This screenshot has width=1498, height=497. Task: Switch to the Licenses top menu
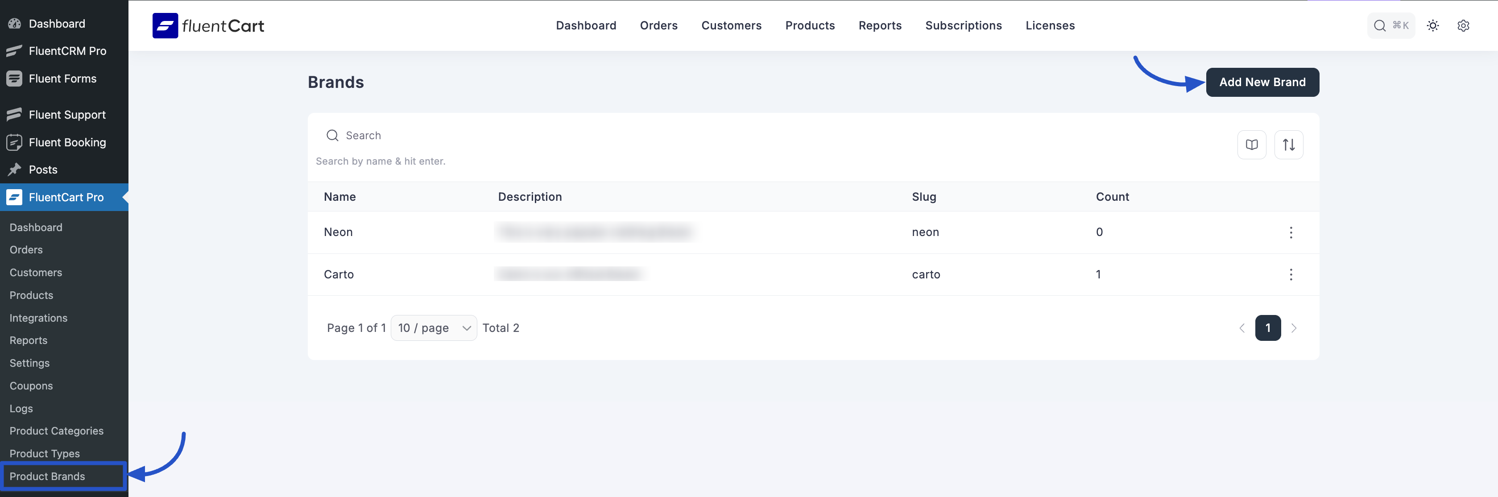[x=1050, y=25]
